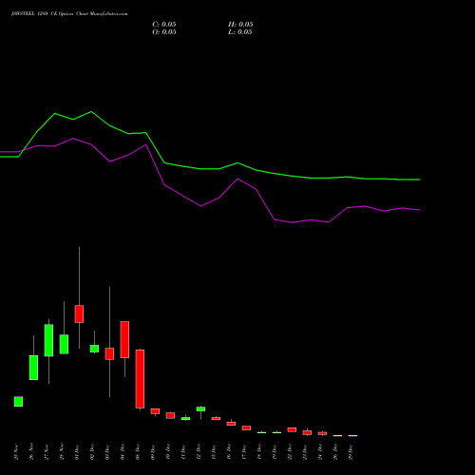Select the green candle above 27 Nov
Screen dimensions: 475x475
48,340
